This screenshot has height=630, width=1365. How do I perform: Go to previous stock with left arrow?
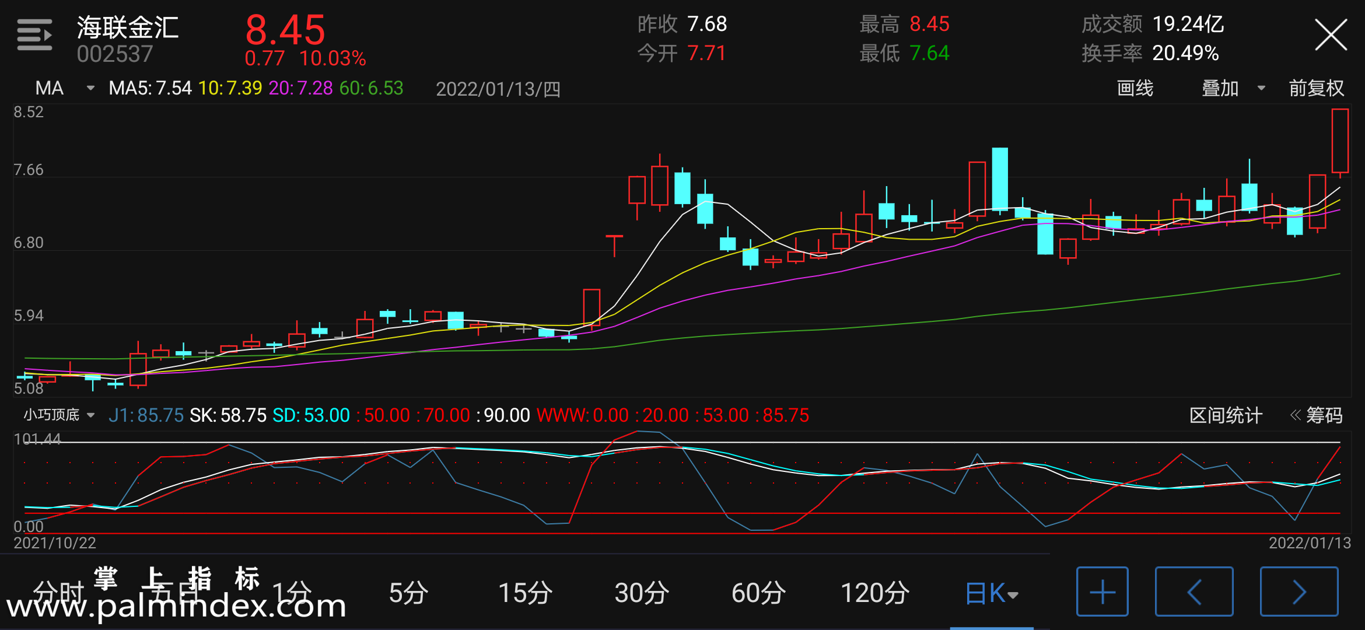pos(1194,591)
